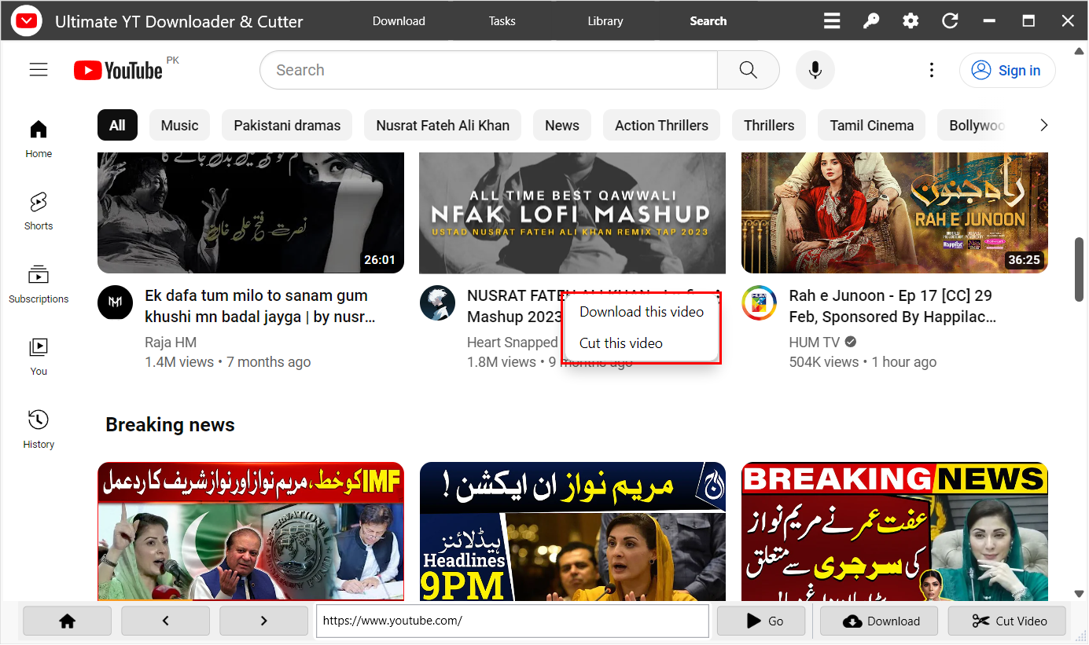
Task: Select the News category chip
Action: click(562, 125)
